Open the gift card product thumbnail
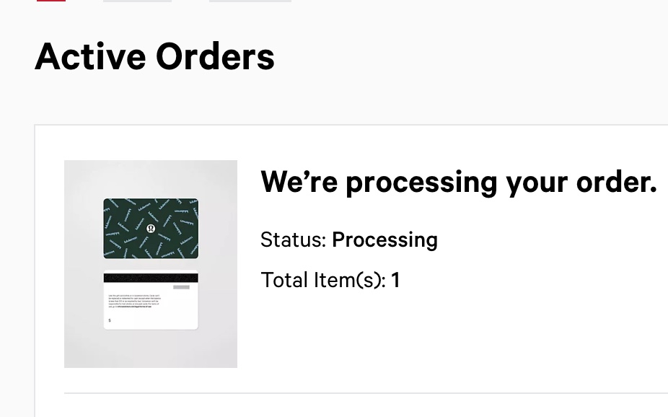 151,263
